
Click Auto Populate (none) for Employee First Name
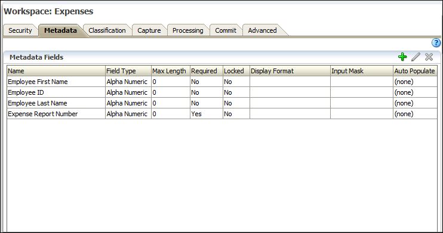[404, 82]
